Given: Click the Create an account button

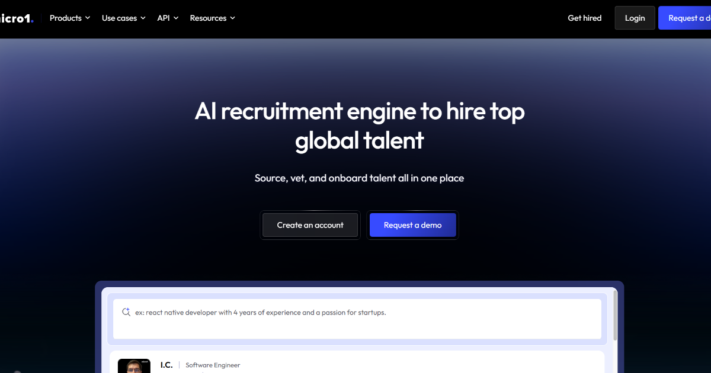Looking at the screenshot, I should pyautogui.click(x=310, y=225).
